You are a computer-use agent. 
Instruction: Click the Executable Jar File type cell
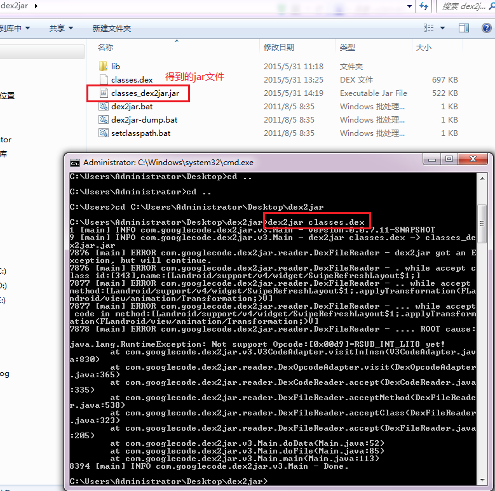point(374,93)
